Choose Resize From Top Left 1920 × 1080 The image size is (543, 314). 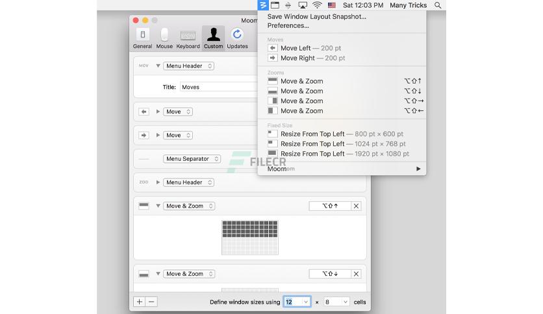342,154
